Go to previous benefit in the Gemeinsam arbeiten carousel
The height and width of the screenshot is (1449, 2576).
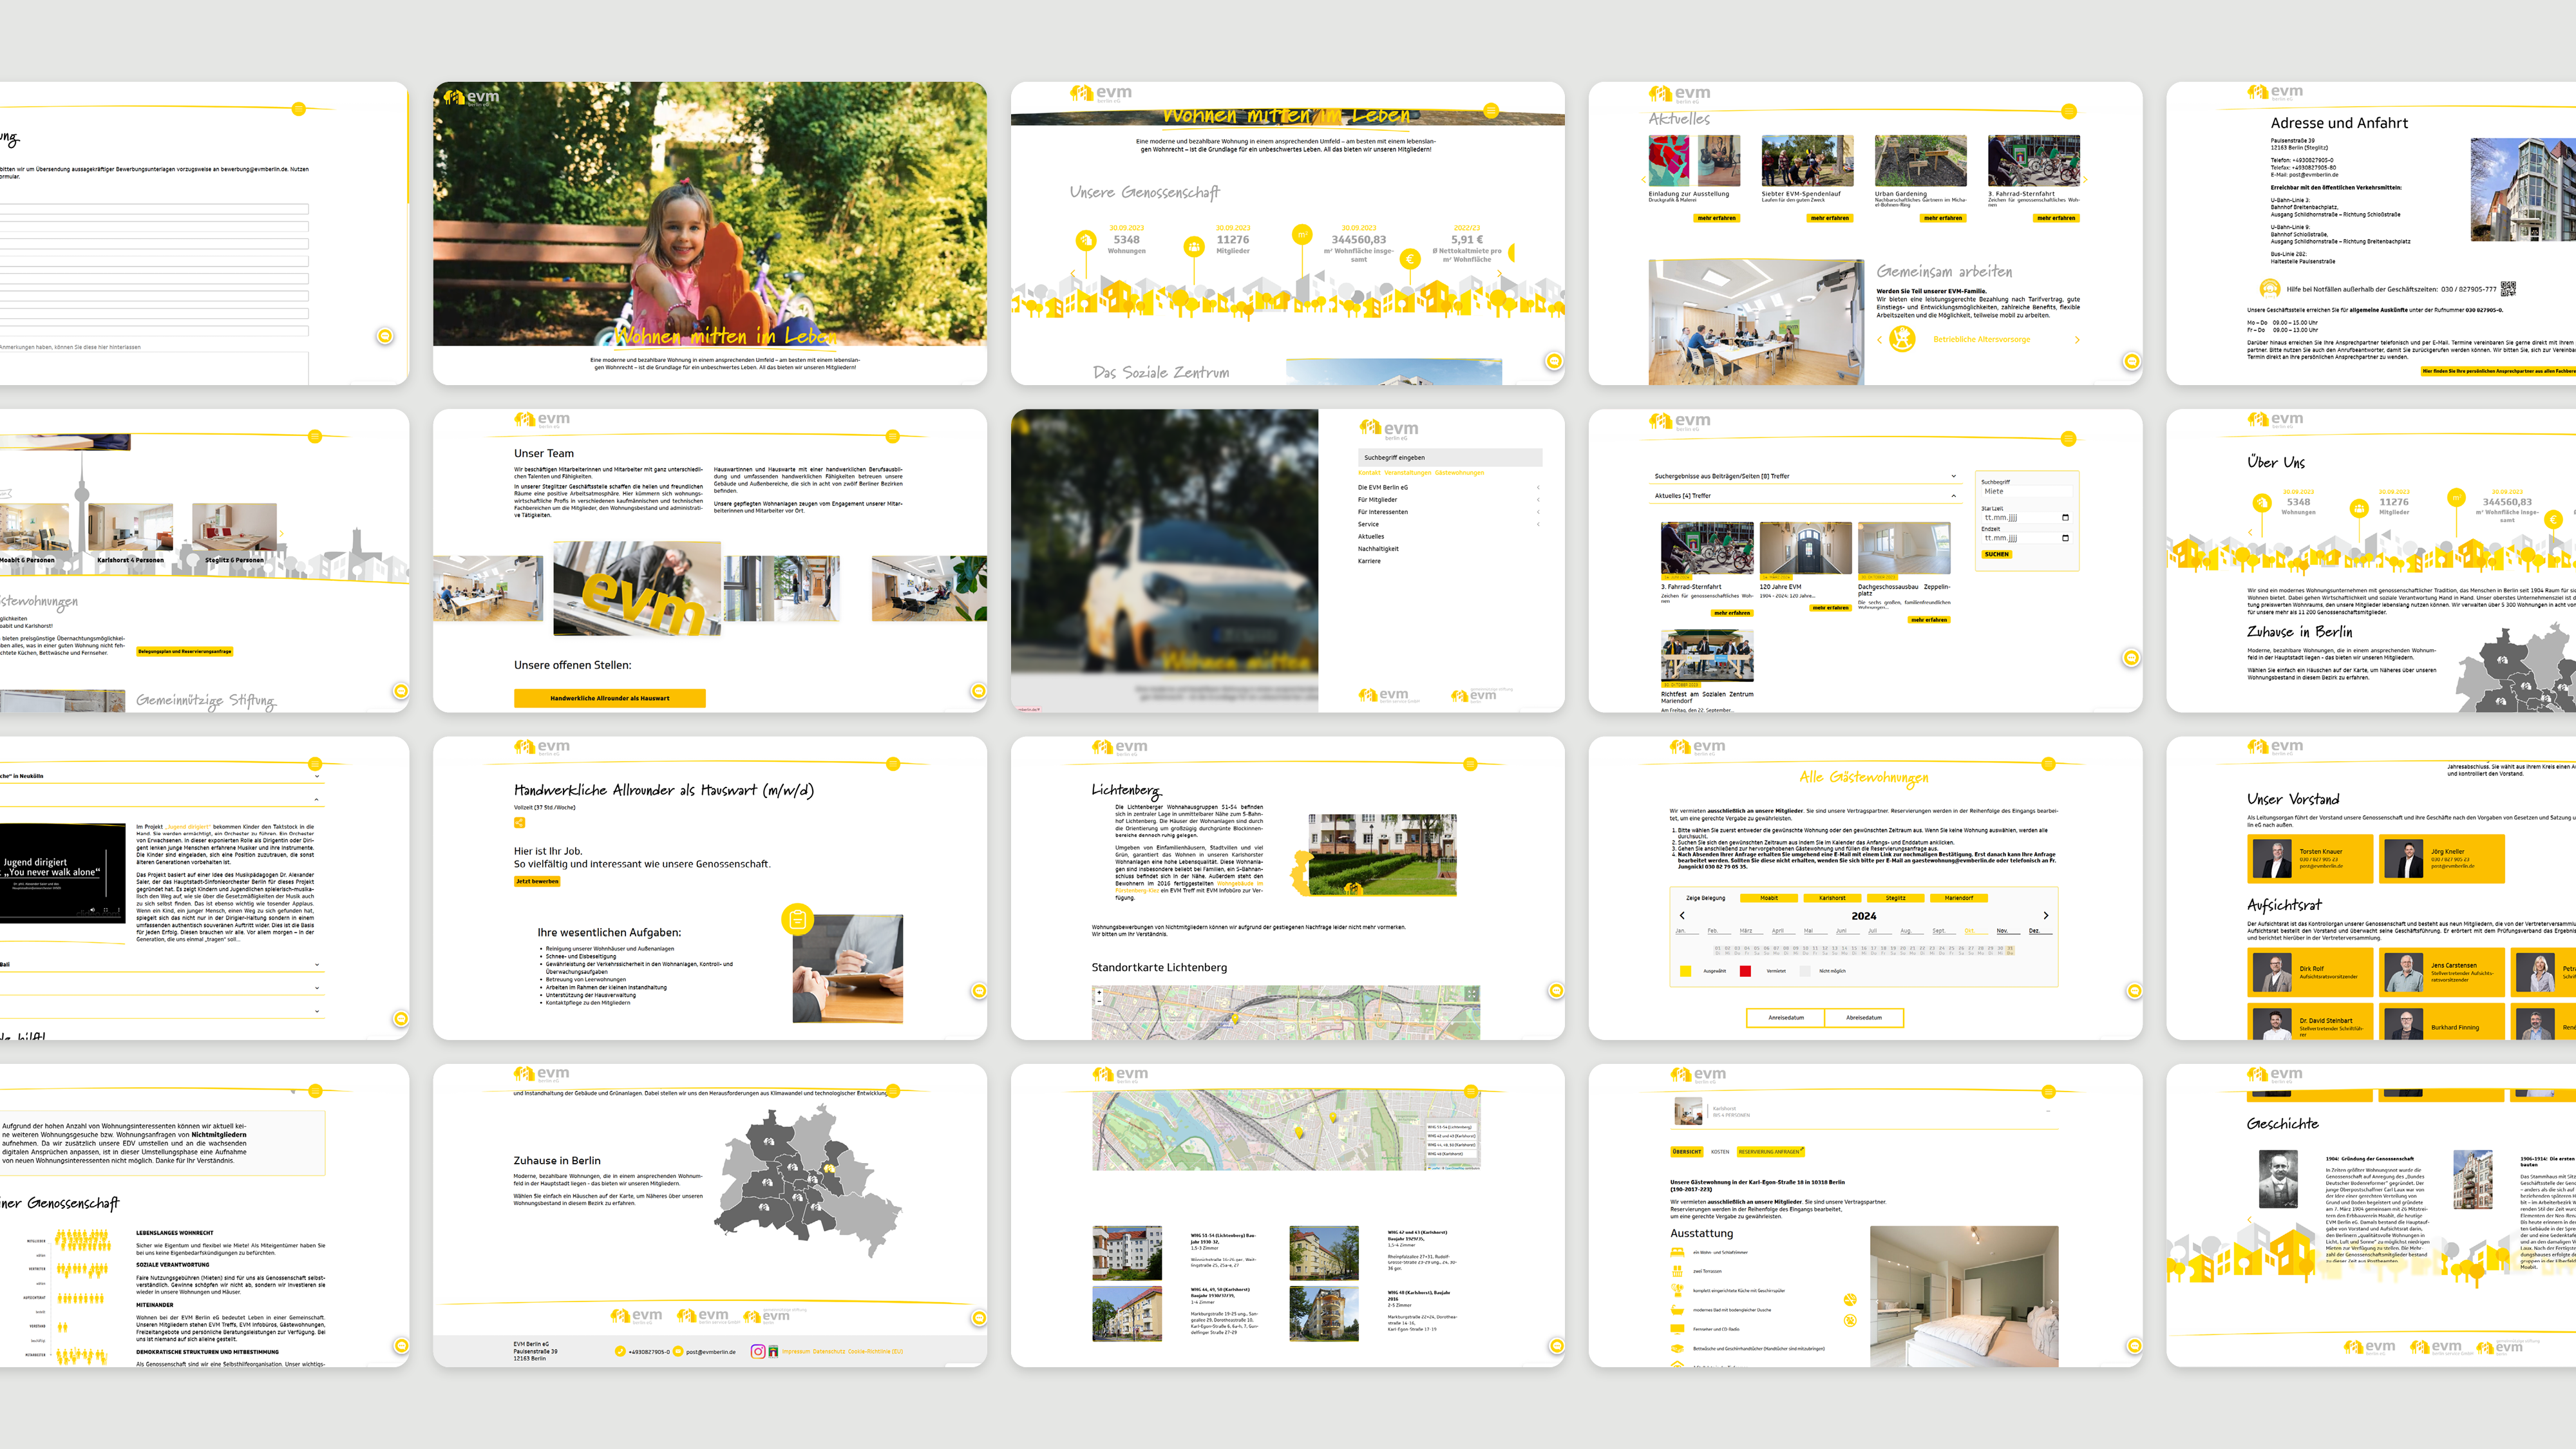click(x=1879, y=340)
